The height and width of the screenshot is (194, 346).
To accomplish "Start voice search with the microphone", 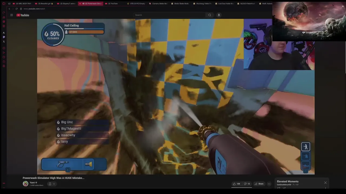I will tap(219, 15).
